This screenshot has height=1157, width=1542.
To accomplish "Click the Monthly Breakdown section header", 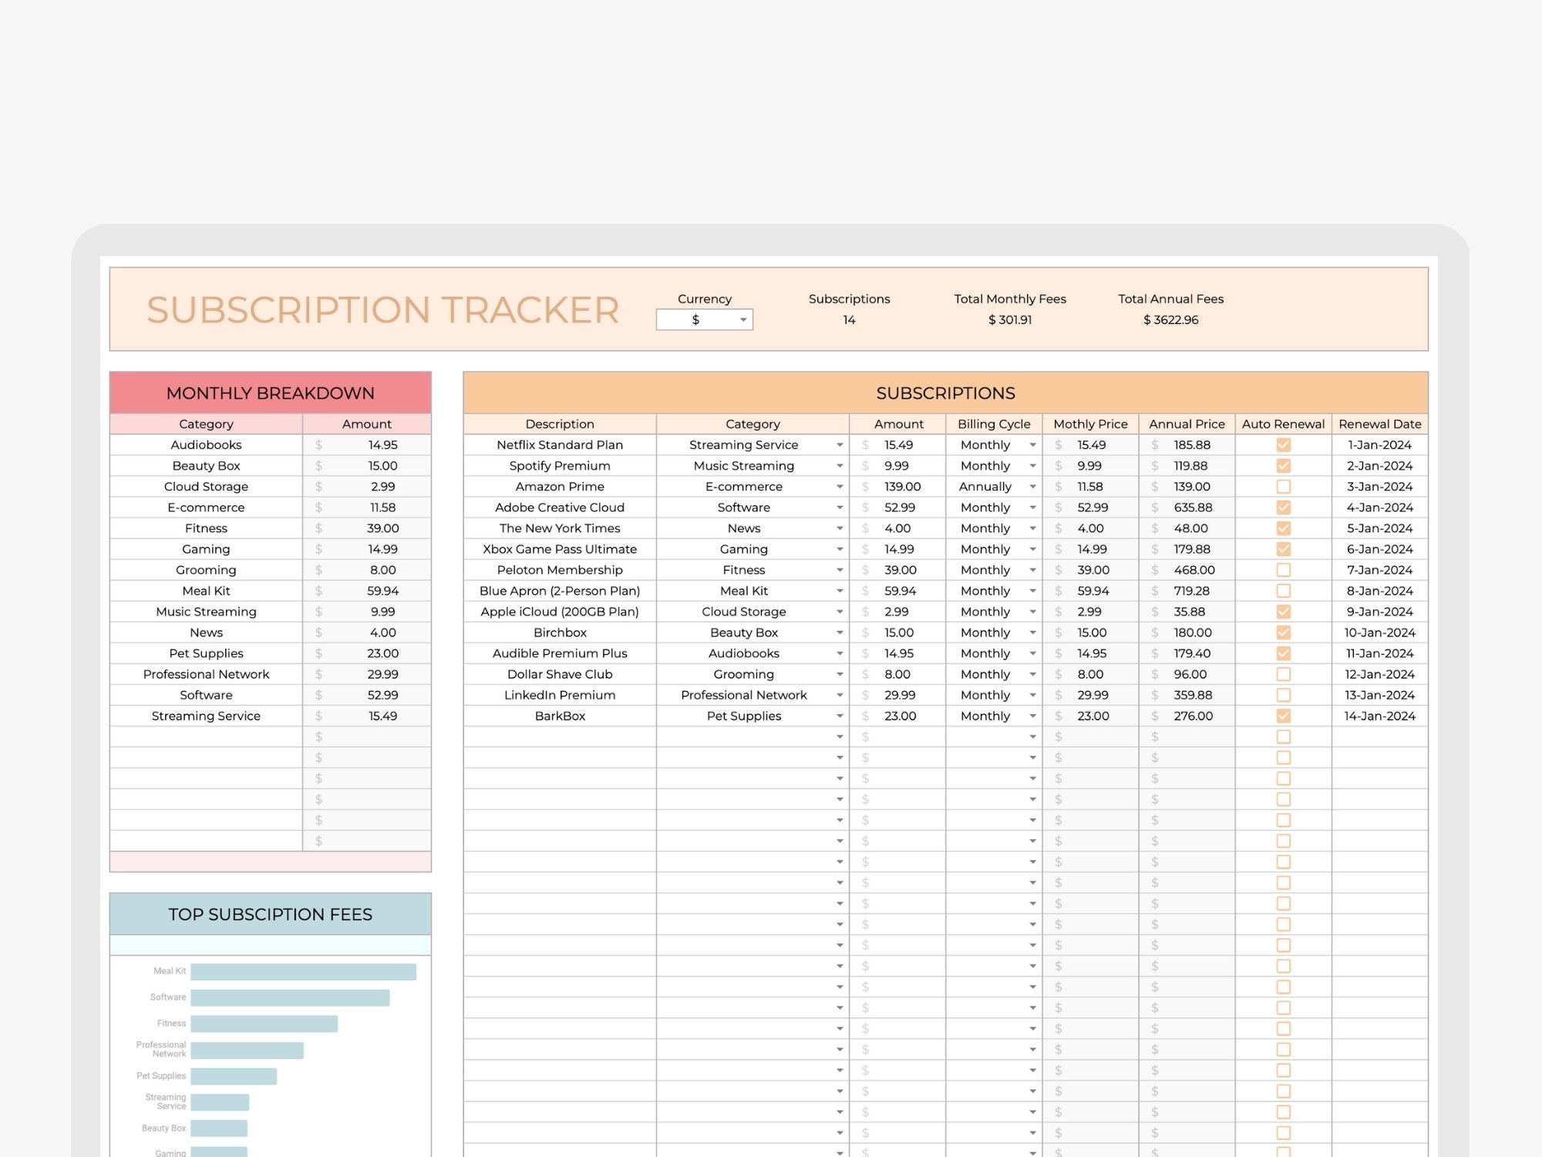I will (x=270, y=393).
